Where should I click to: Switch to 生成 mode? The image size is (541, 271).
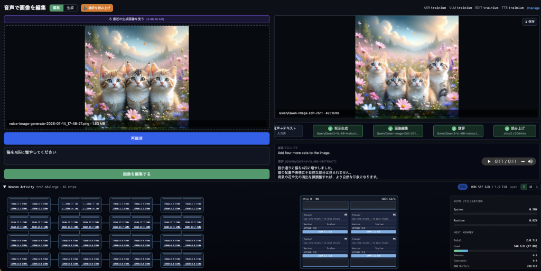pos(70,7)
